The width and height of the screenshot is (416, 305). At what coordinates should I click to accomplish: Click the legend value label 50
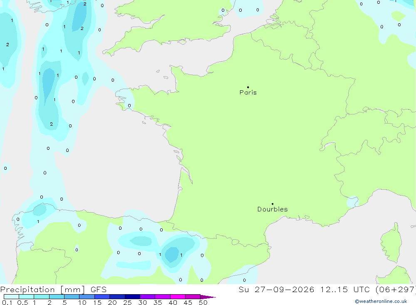203,303
